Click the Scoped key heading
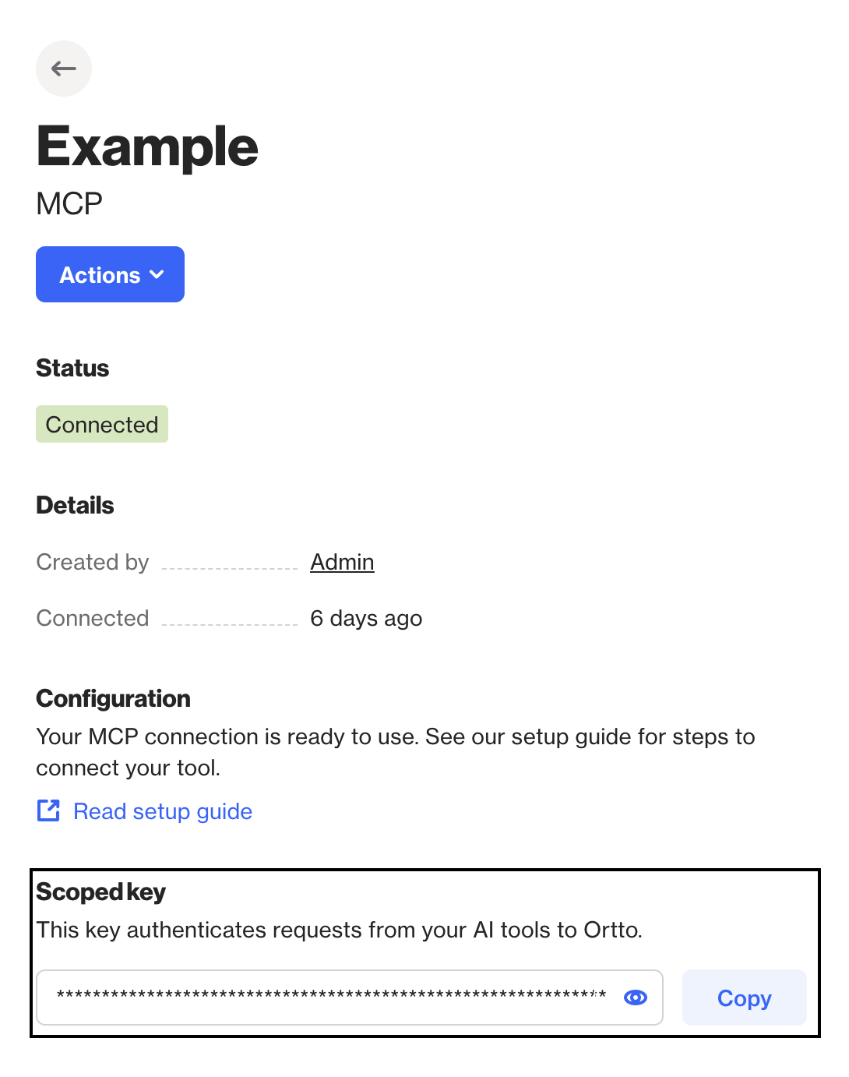This screenshot has width=849, height=1077. pos(100,892)
